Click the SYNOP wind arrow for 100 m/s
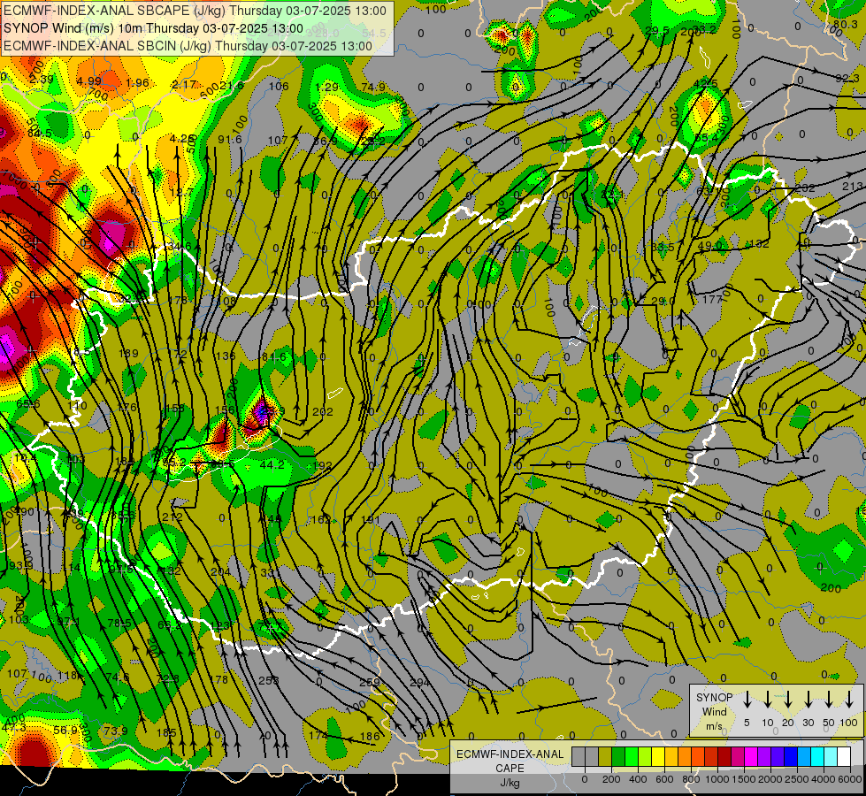Screen dimensions: 866x796 tap(849, 700)
